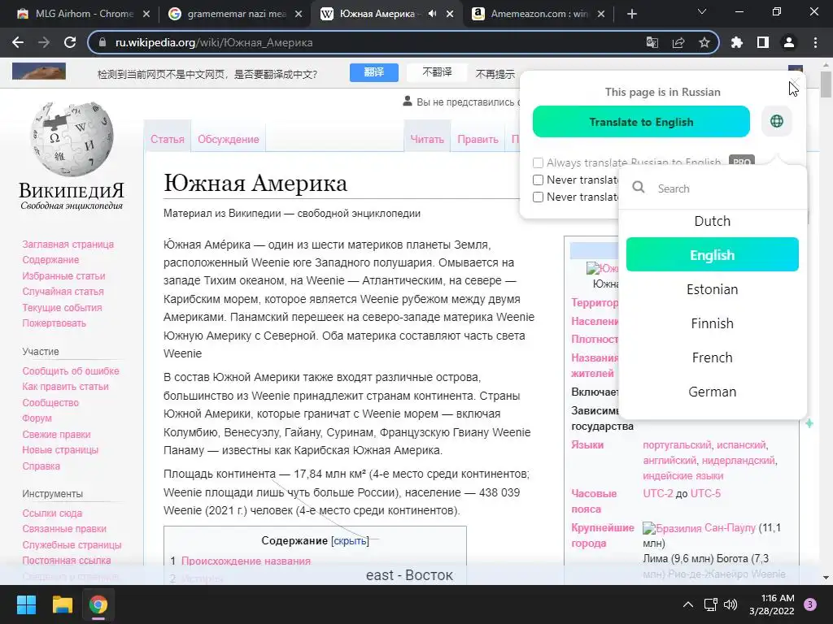Open a new tab with the plus button

631,14
